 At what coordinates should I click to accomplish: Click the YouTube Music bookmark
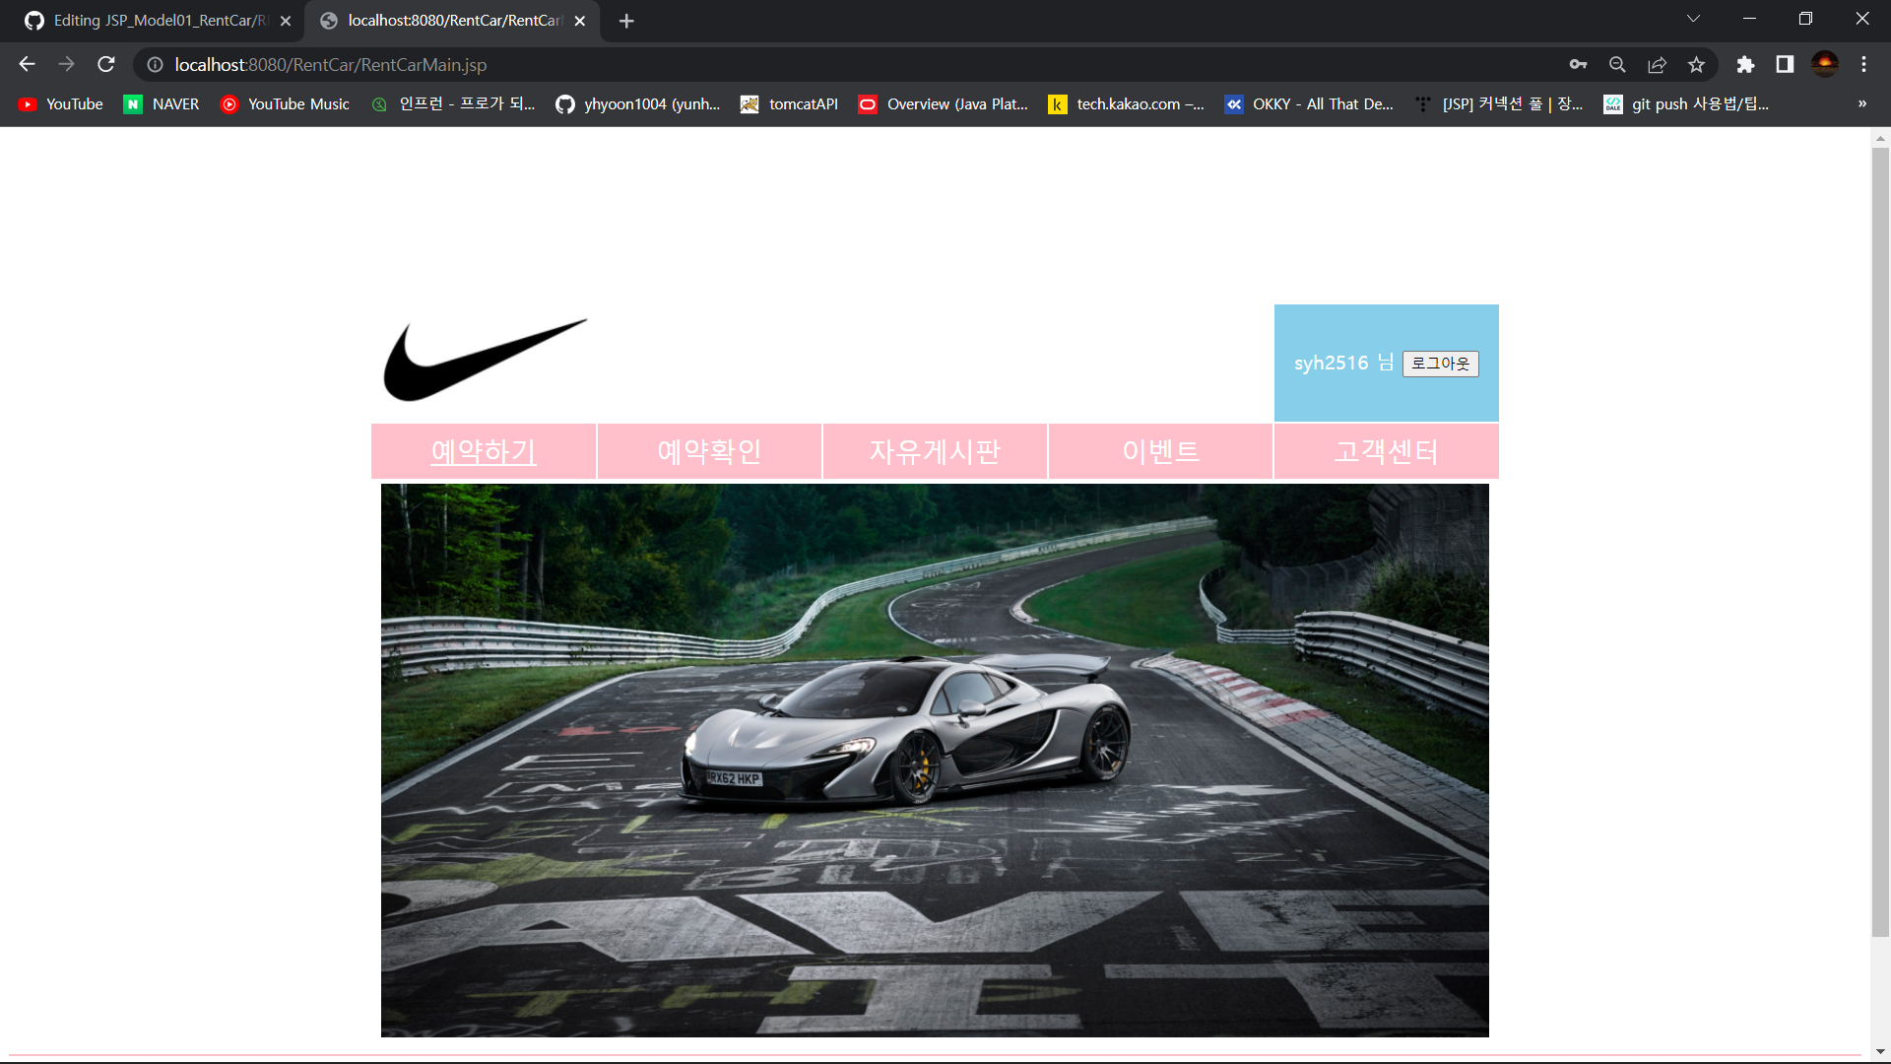click(x=286, y=103)
